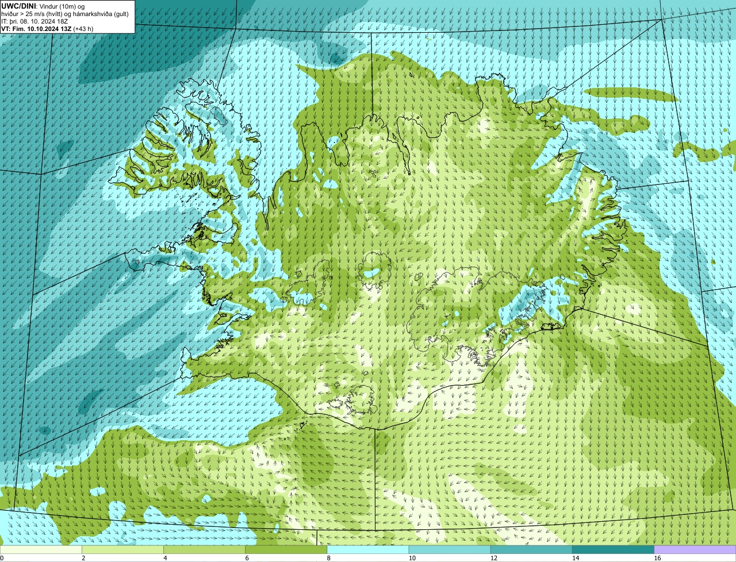Click the line "hviður > 25 m/s (hvítt) og hámarkshviða (gult)"
Viewport: 736px width, 562px height.
(64, 14)
